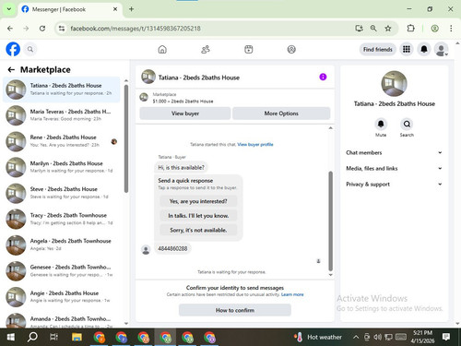Screen dimensions: 461x346
Task: Open the tab search dropdown arrow
Action: pyautogui.click(x=9, y=9)
